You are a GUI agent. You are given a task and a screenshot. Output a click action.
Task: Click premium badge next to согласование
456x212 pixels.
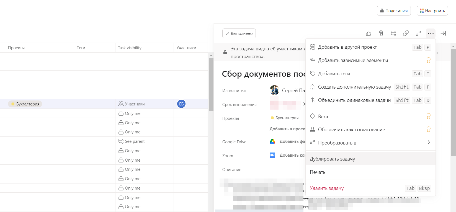(x=428, y=129)
